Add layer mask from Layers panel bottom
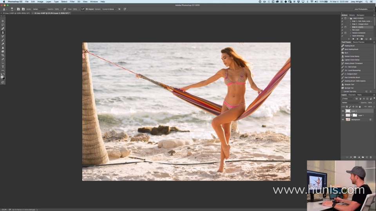Image resolution: width=376 pixels, height=211 pixels. 355,157
